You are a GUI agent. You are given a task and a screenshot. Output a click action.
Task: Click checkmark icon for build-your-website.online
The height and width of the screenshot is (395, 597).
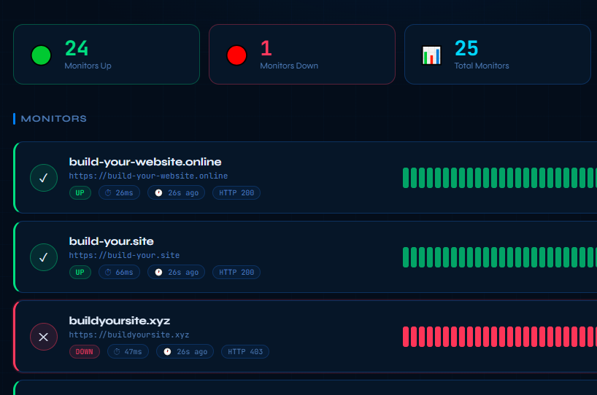point(44,178)
